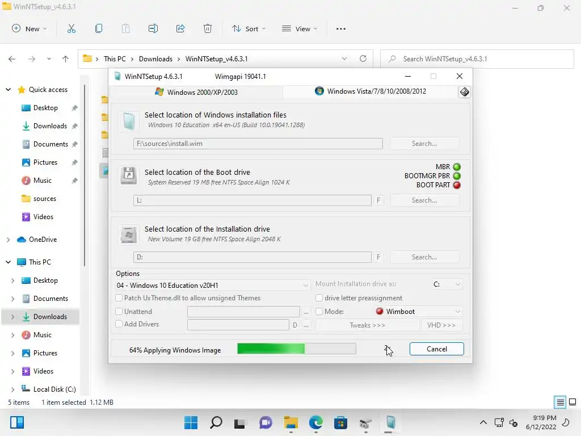Enable drive letter preassignment checkbox
The height and width of the screenshot is (436, 581).
pos(319,298)
